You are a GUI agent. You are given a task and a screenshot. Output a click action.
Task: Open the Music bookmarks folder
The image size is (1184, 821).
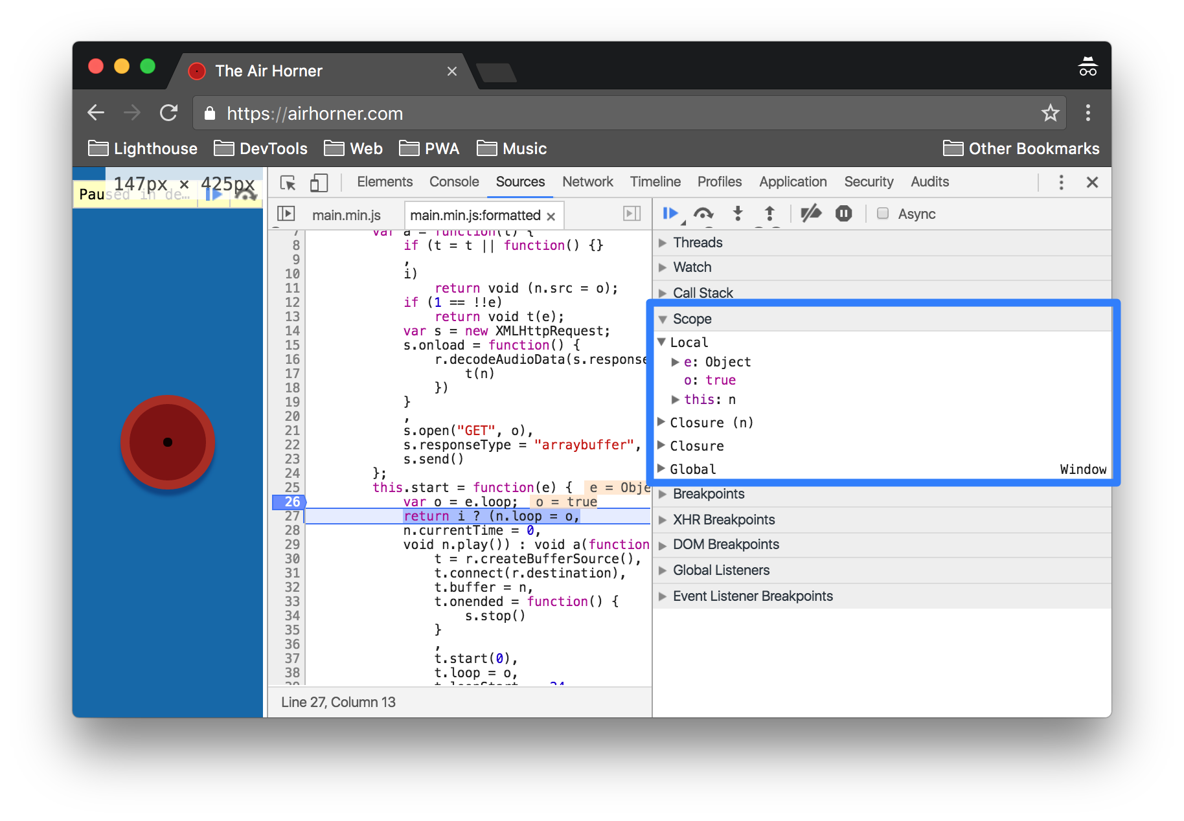[512, 149]
